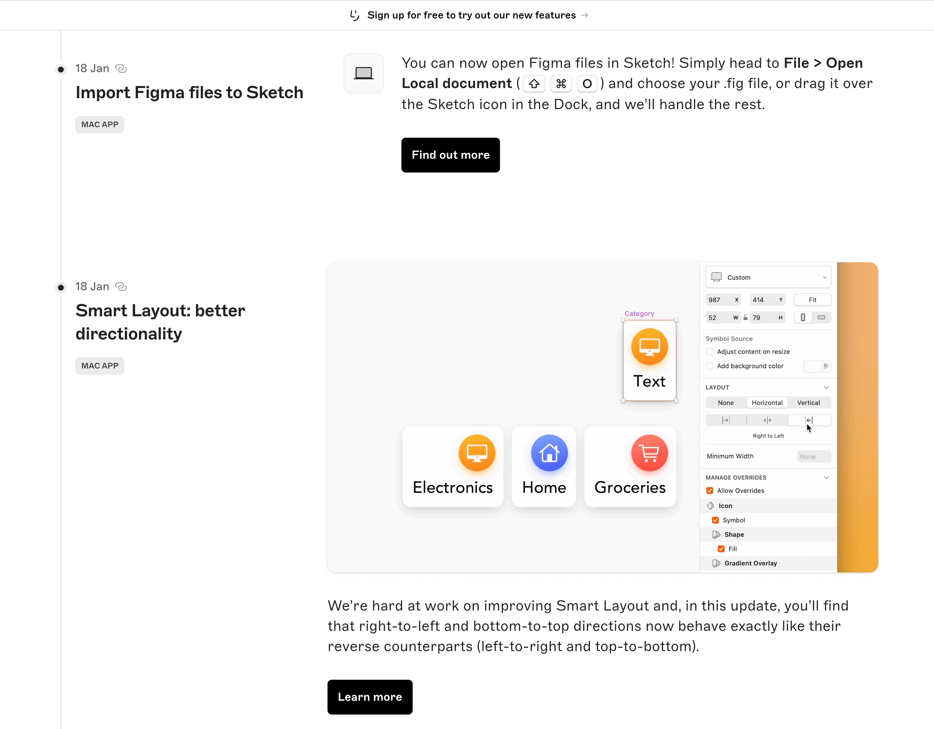
Task: Click the laptop Mac app icon
Action: click(x=363, y=73)
